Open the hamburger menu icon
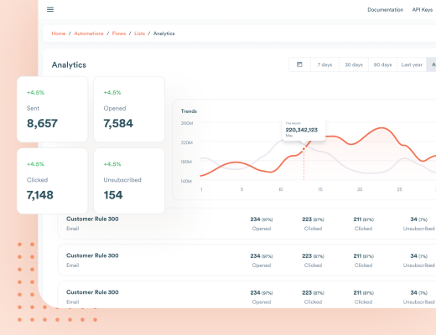 tap(50, 9)
